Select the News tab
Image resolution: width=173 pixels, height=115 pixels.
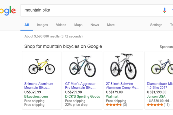tap(95, 25)
